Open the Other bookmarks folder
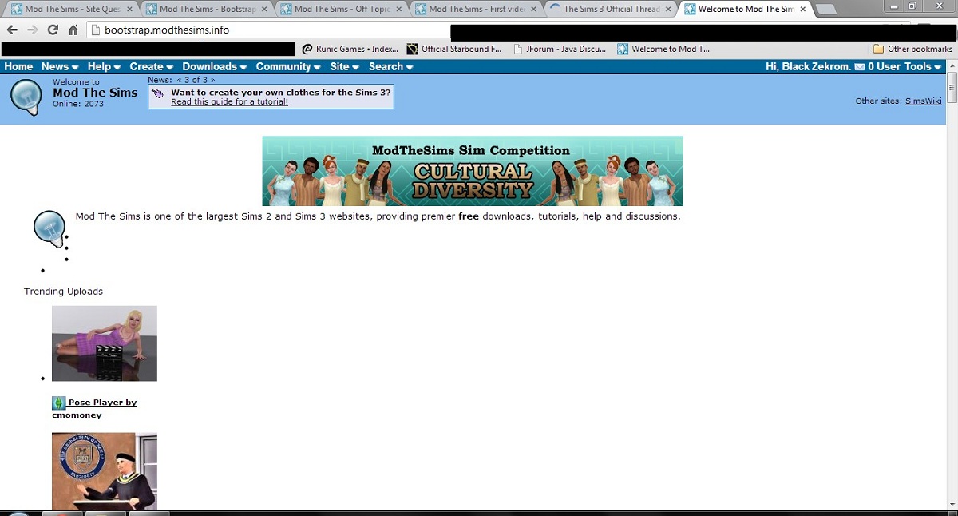This screenshot has width=958, height=516. click(x=912, y=49)
